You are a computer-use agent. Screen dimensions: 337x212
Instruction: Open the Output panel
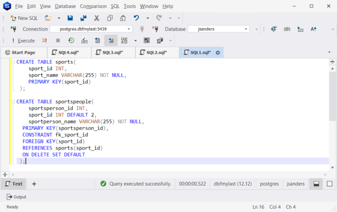17,197
